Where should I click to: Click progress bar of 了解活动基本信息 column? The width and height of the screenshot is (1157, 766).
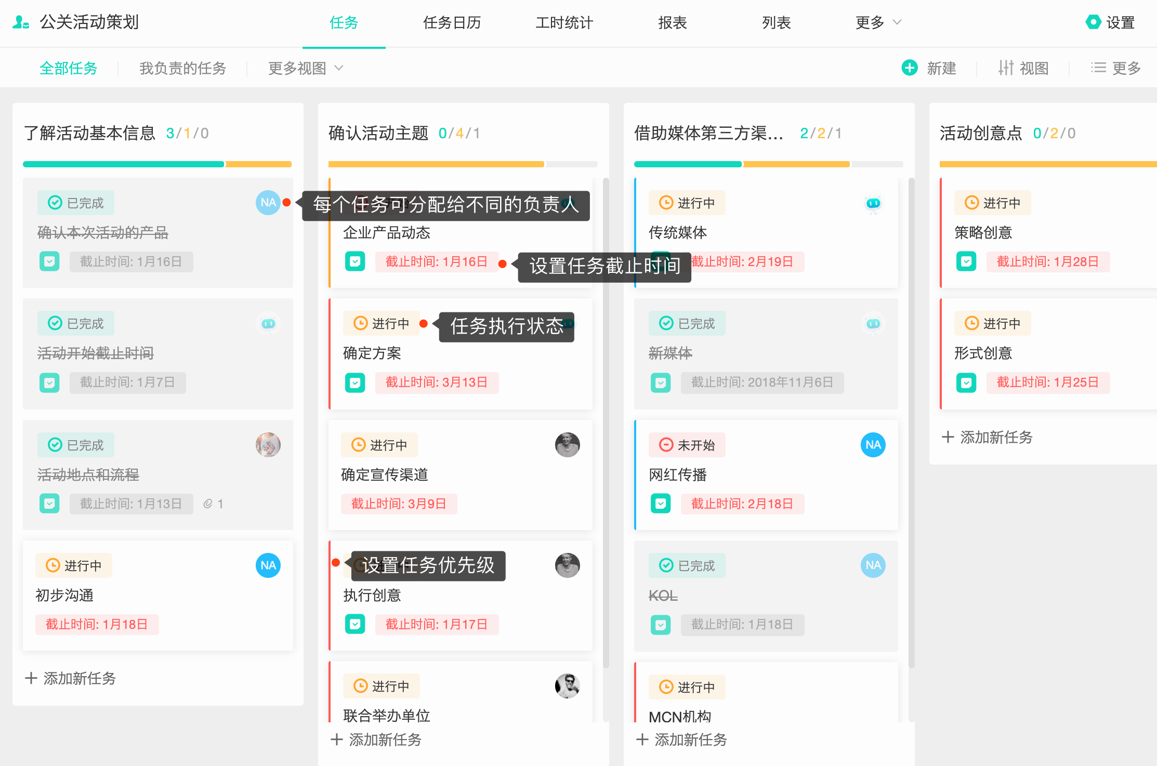point(157,164)
